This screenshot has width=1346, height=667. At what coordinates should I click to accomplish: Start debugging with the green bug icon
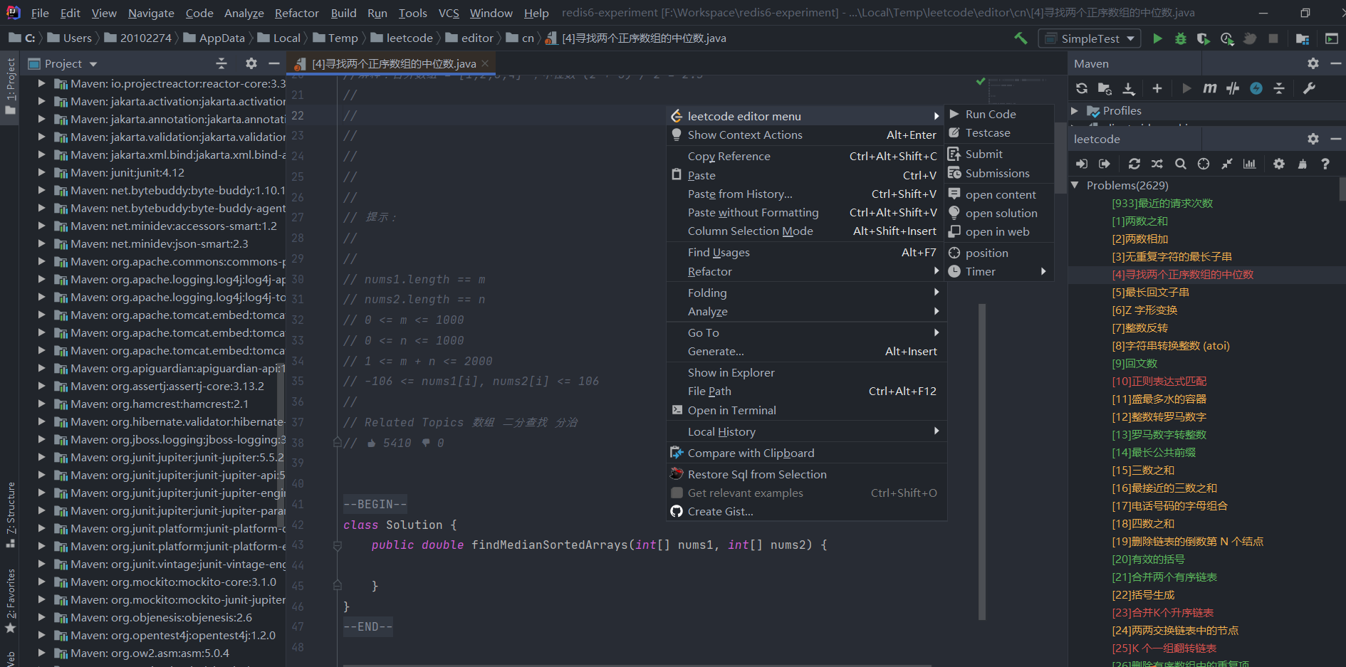1180,38
